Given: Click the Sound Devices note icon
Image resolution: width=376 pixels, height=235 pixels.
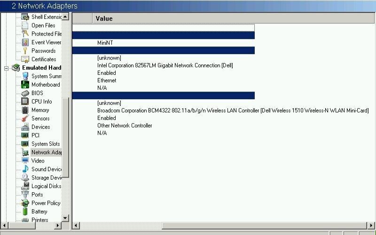Looking at the screenshot, I should tap(25, 169).
